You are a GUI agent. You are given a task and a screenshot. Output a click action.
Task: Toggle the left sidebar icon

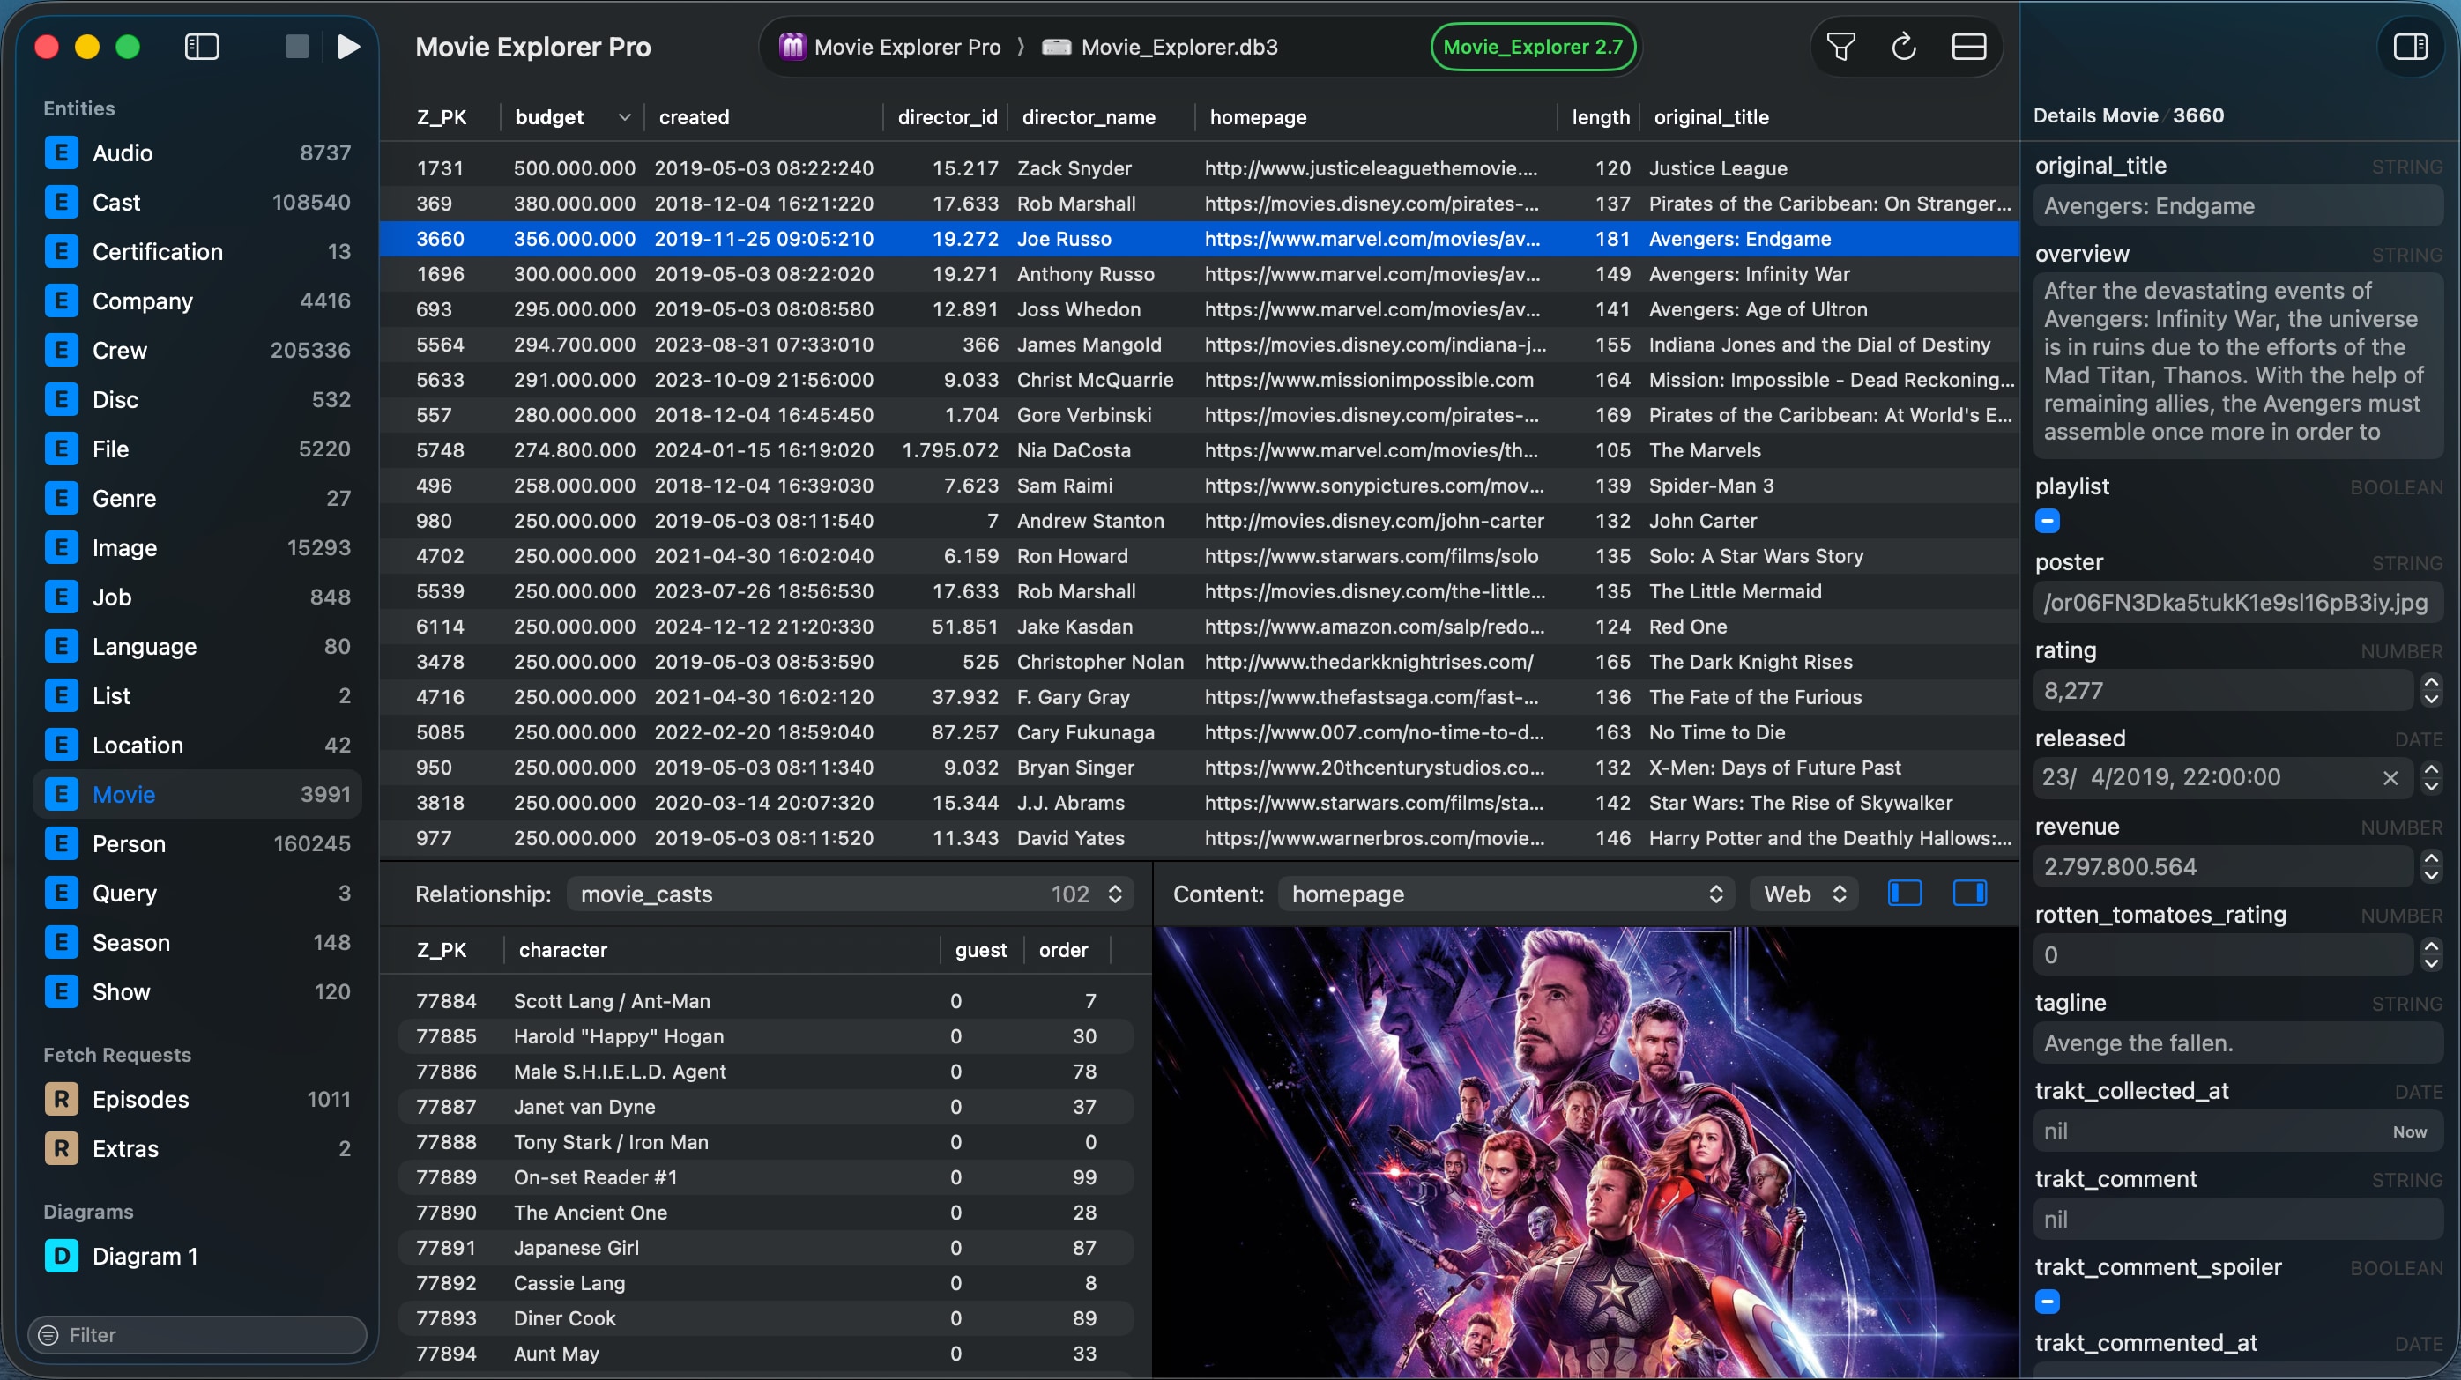click(x=202, y=47)
